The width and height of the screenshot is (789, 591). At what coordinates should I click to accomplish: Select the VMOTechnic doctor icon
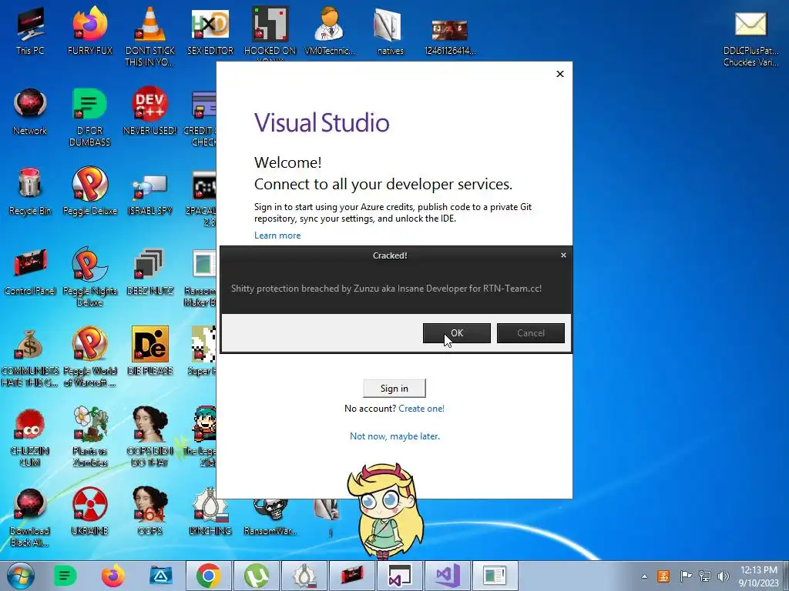point(330,31)
